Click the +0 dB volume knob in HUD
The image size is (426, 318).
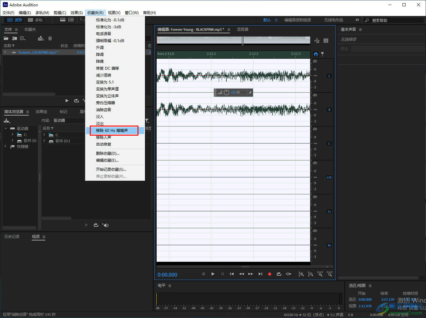pyautogui.click(x=226, y=92)
